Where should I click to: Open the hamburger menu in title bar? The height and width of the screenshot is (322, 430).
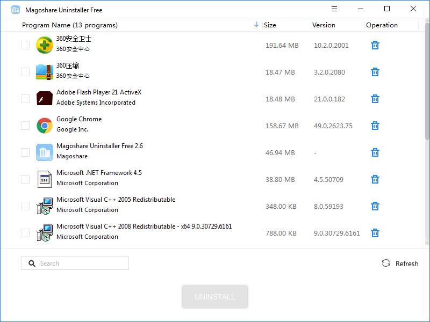click(x=334, y=9)
